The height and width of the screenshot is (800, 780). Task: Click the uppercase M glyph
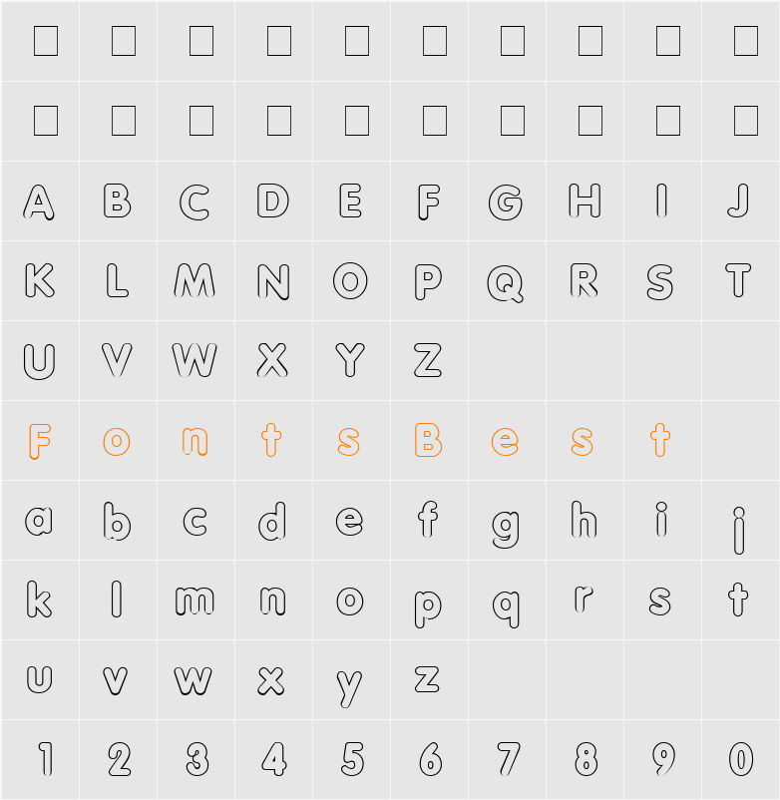click(x=195, y=280)
